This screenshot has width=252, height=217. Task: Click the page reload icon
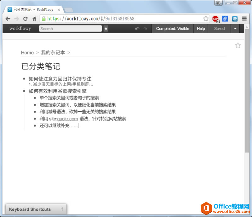point(26,19)
